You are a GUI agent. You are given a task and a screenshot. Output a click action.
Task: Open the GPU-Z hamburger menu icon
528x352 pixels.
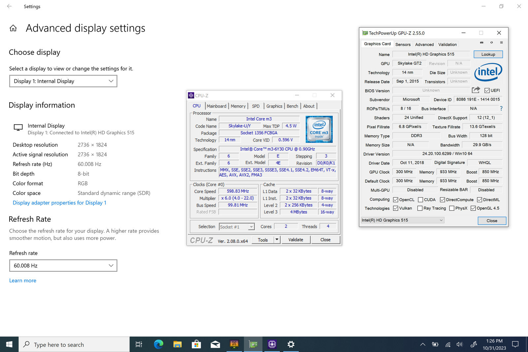click(x=501, y=43)
